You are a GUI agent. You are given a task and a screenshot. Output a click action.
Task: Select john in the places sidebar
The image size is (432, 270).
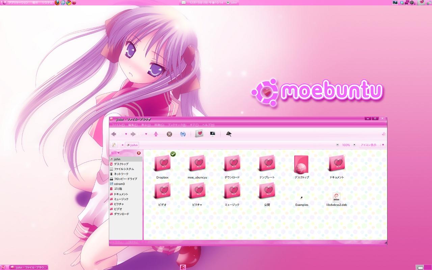click(x=126, y=159)
